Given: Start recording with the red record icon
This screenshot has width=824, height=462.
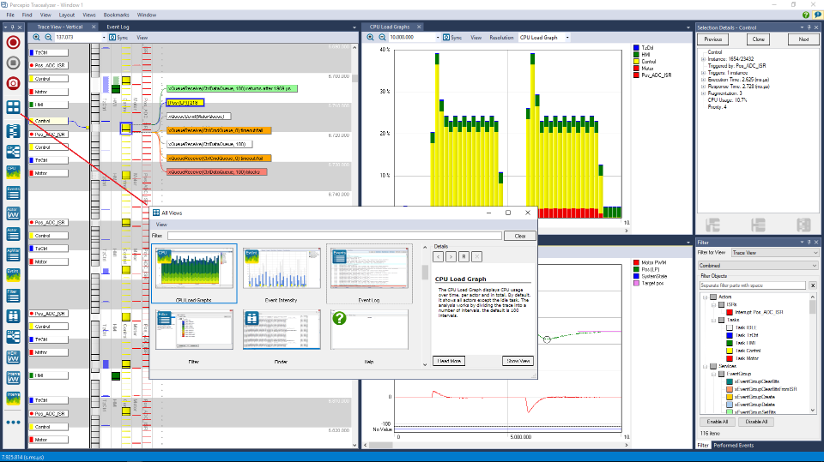Looking at the screenshot, I should click(13, 43).
